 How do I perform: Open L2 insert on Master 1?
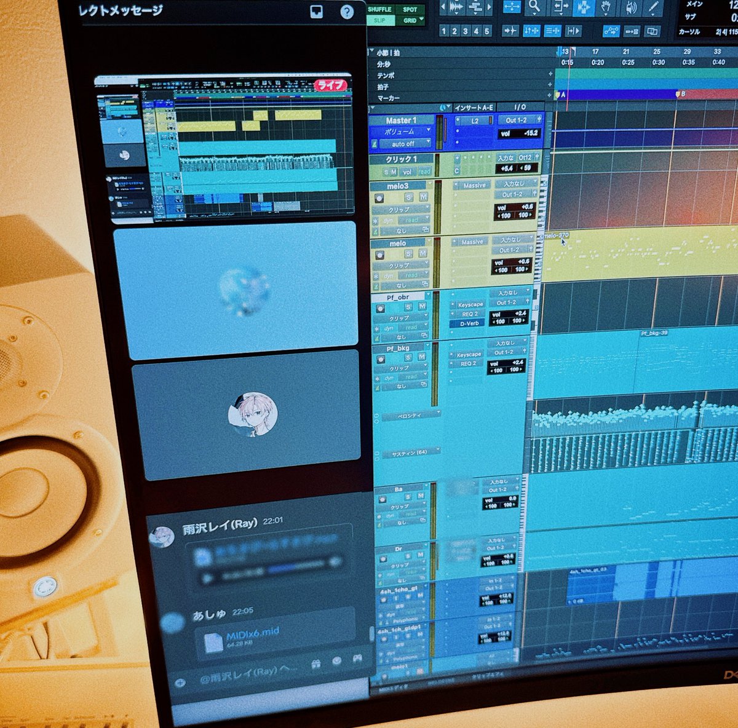coord(475,121)
